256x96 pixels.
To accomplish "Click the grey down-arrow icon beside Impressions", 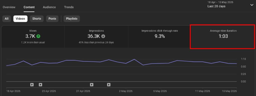I will point(103,36).
